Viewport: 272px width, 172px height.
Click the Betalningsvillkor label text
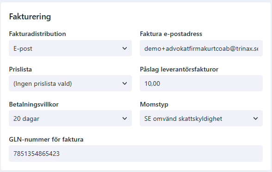pos(34,104)
